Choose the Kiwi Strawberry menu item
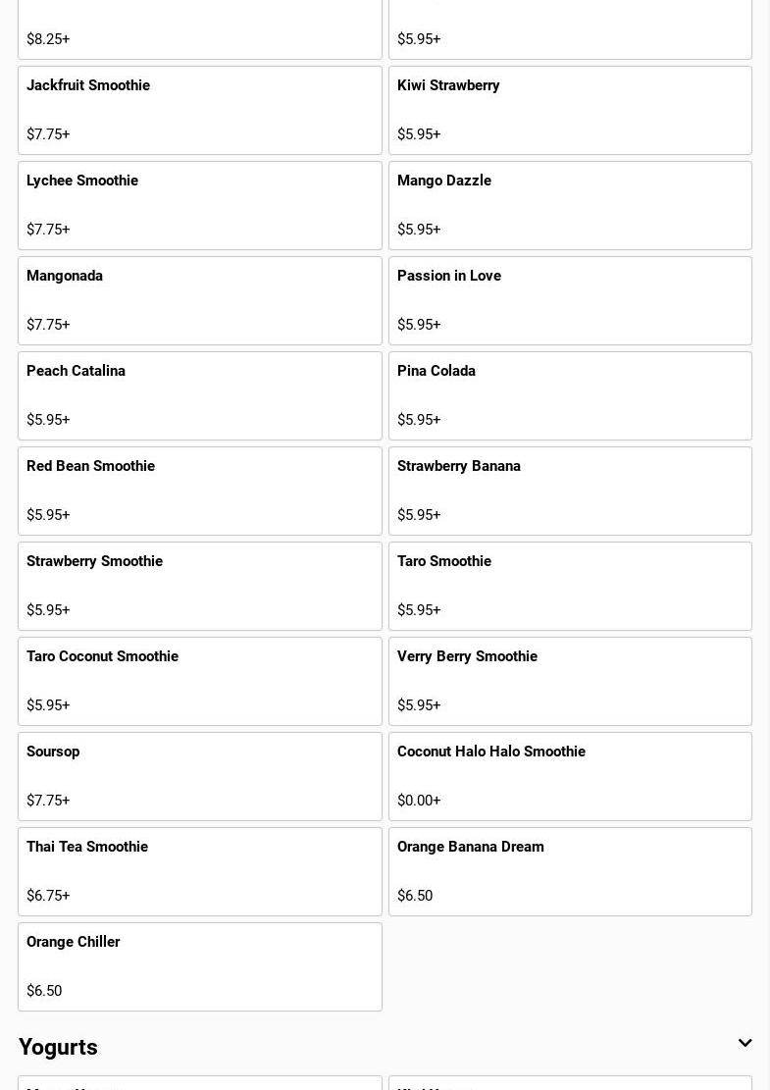 [x=570, y=110]
